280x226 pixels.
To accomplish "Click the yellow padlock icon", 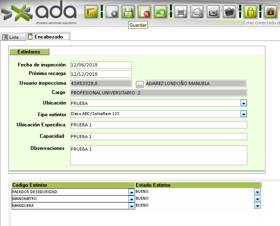I will pos(250,12).
